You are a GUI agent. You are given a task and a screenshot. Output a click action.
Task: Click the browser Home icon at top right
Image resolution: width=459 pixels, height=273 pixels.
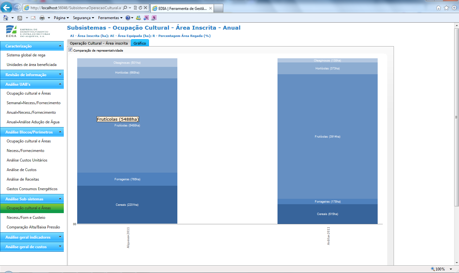point(439,8)
